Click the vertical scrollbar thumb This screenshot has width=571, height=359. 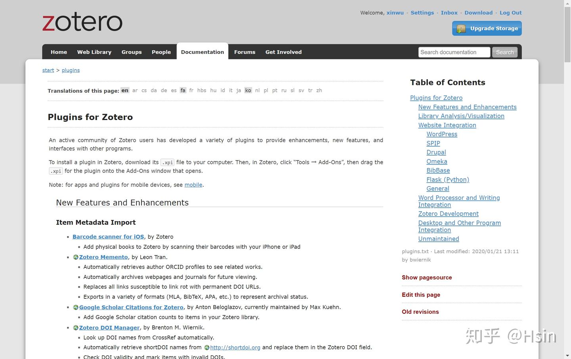click(567, 35)
